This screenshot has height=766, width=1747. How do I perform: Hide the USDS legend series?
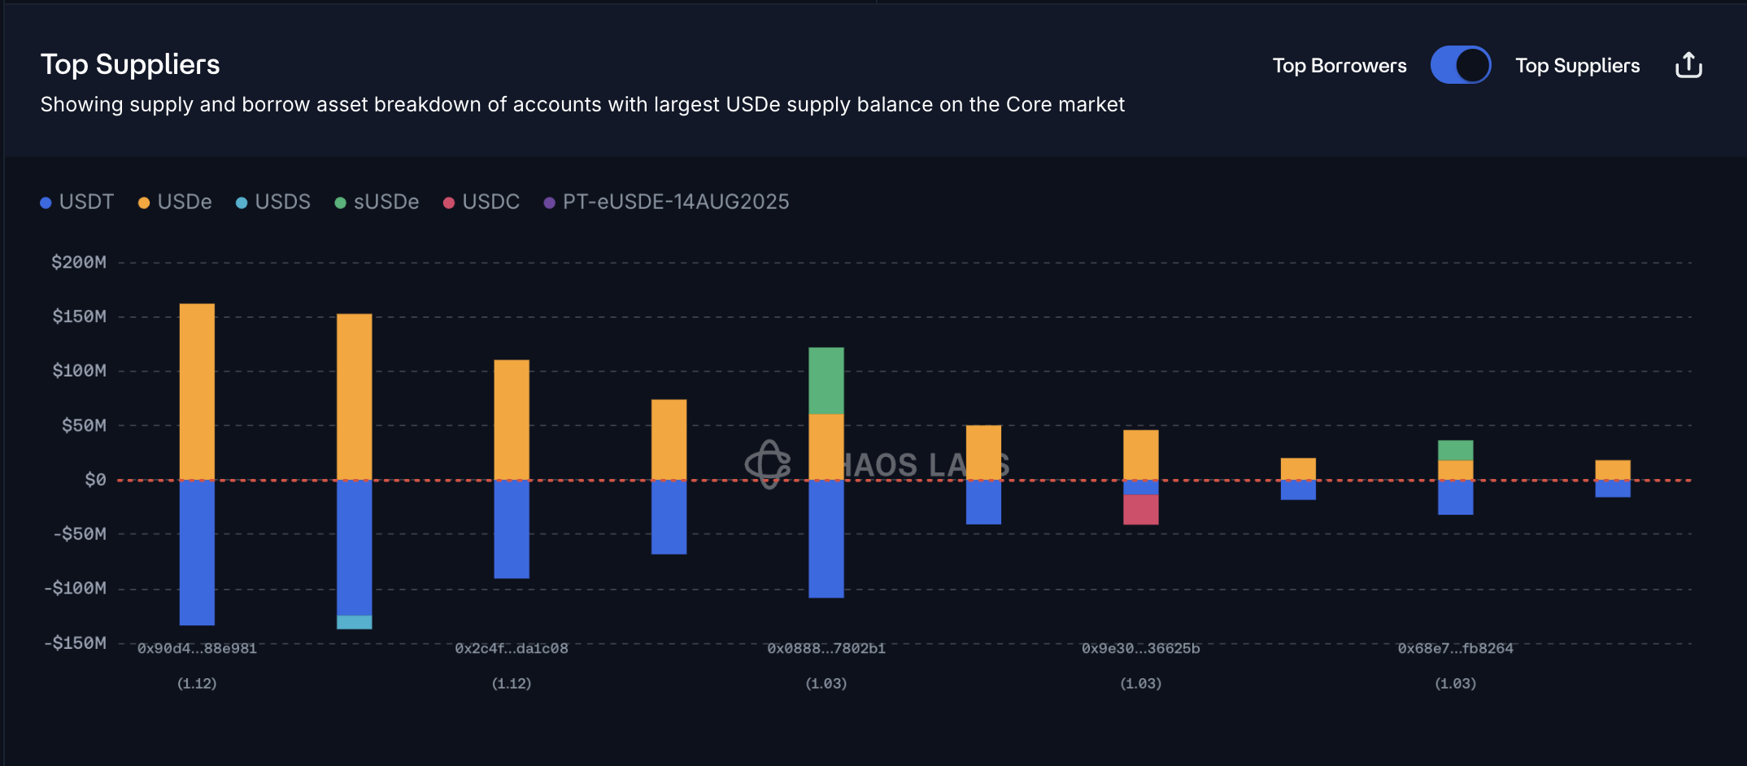pos(282,202)
